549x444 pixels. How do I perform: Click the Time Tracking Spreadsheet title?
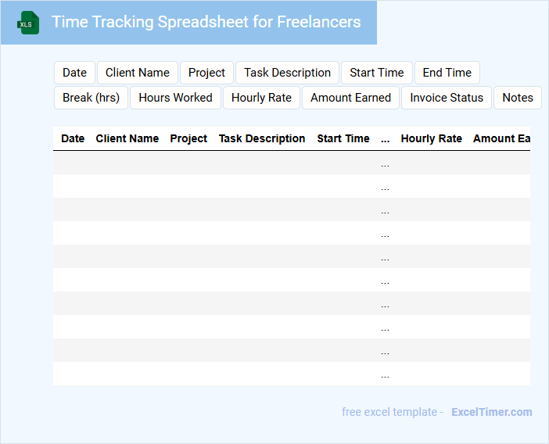coord(206,22)
